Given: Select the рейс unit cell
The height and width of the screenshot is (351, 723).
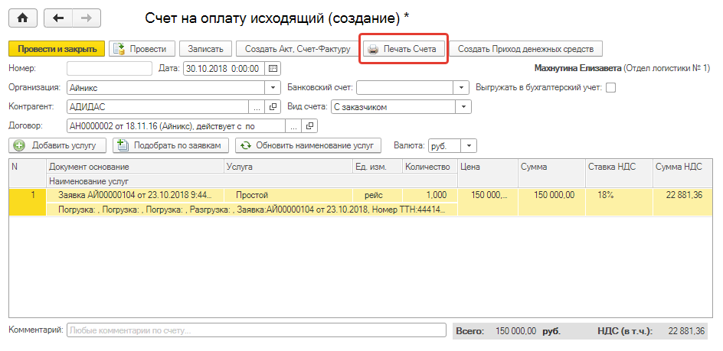Looking at the screenshot, I should pos(377,195).
